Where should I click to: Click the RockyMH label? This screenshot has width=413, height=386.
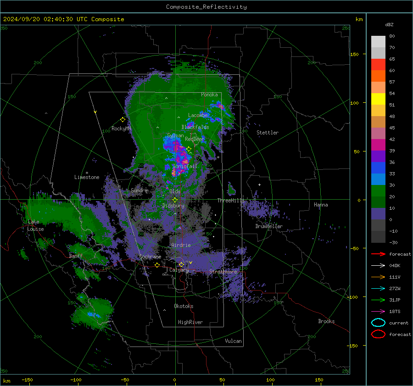121,129
